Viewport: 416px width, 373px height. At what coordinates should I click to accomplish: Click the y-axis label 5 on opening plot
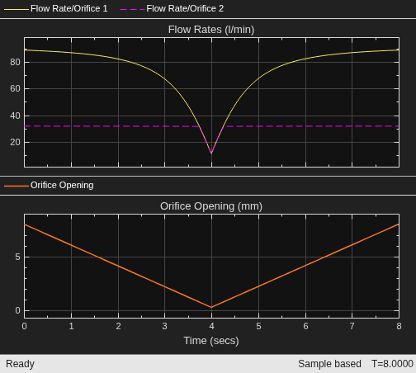17,257
